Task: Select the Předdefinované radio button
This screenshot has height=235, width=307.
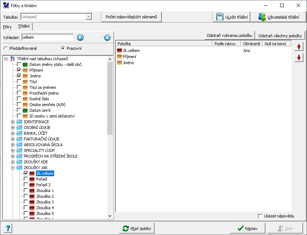Action: point(5,48)
